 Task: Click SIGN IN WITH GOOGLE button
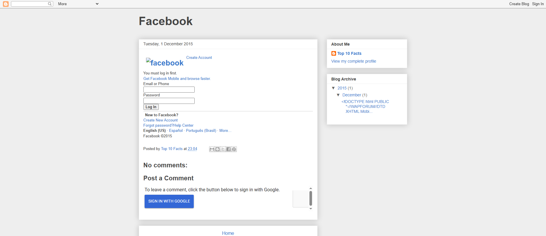click(169, 201)
